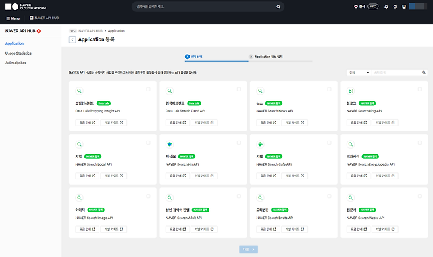Click the API search magnifier icon

[424, 72]
